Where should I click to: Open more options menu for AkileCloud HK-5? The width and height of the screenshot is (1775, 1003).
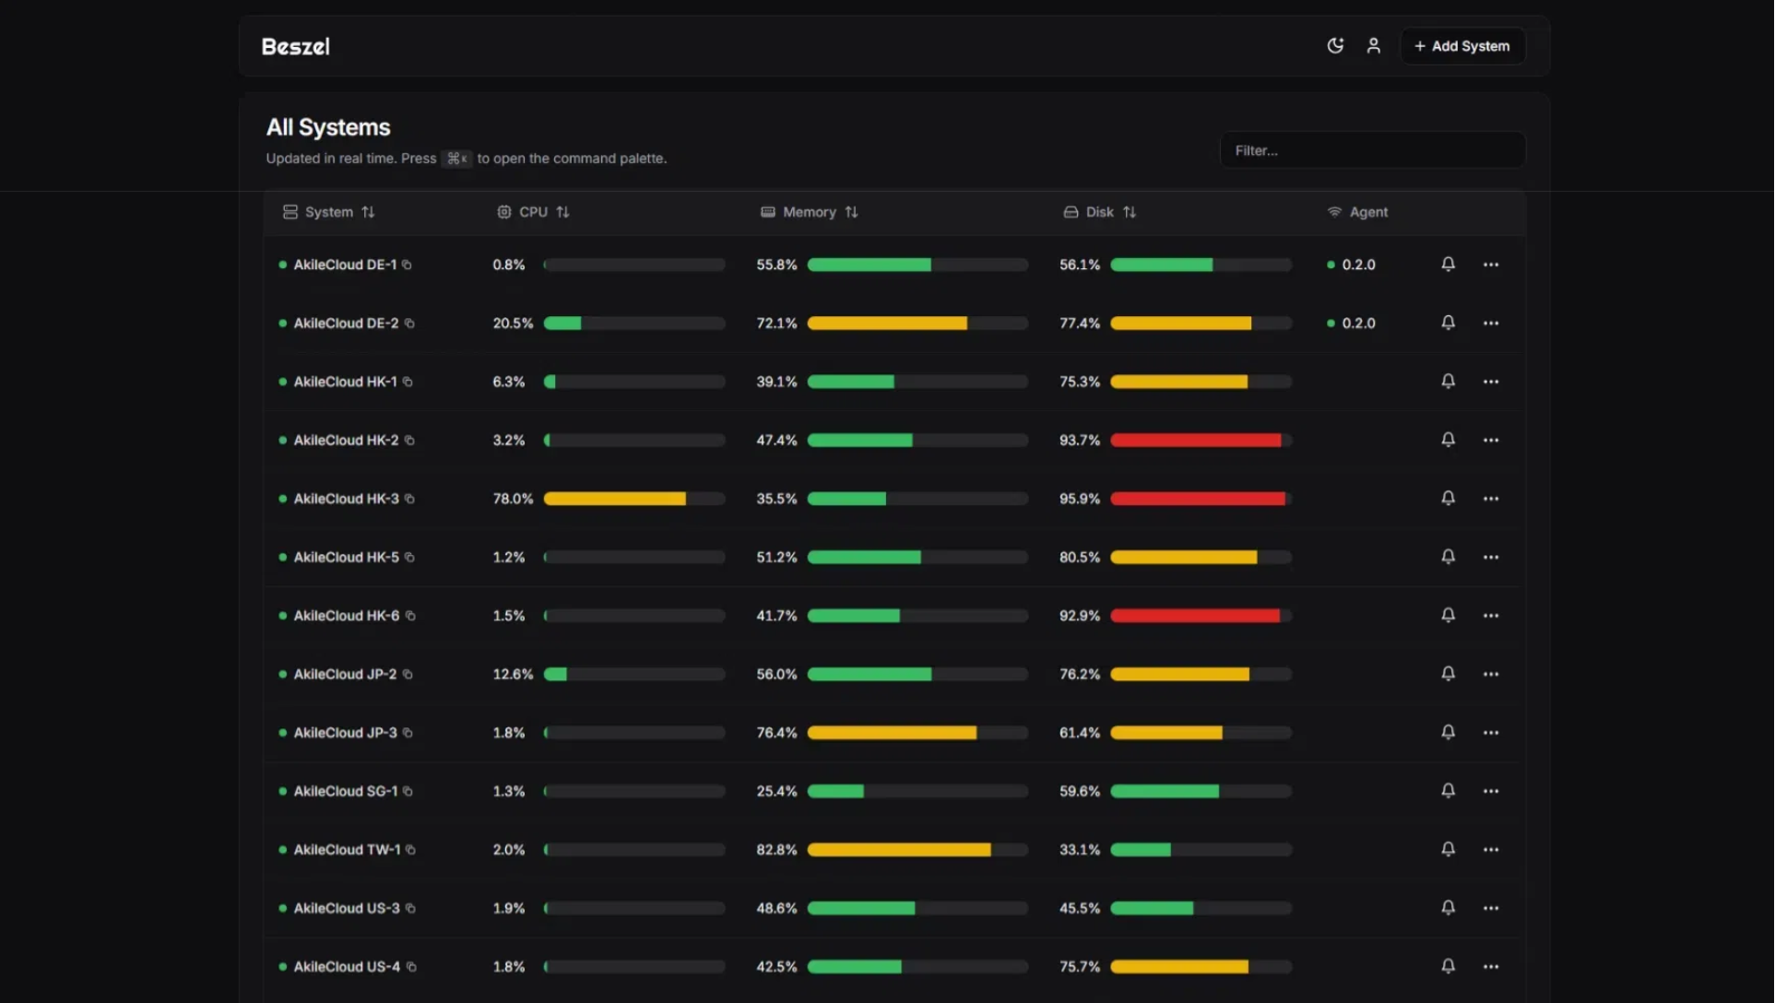click(x=1490, y=558)
